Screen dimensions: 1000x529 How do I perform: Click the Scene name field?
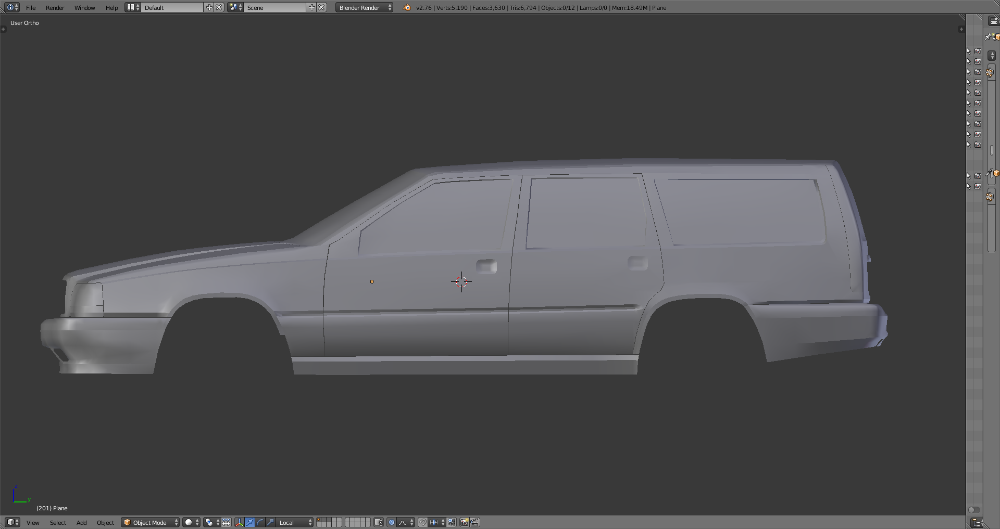point(275,7)
